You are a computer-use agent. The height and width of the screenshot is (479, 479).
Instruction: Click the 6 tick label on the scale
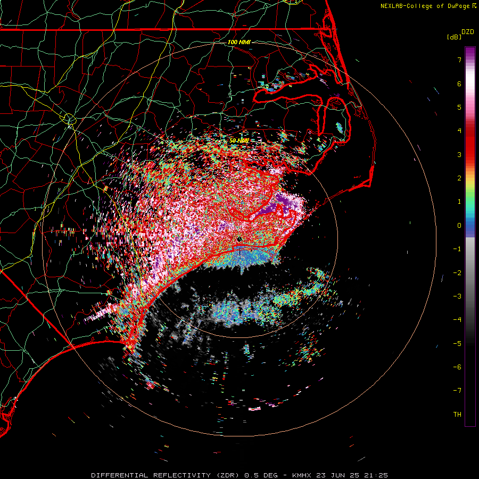click(x=459, y=84)
